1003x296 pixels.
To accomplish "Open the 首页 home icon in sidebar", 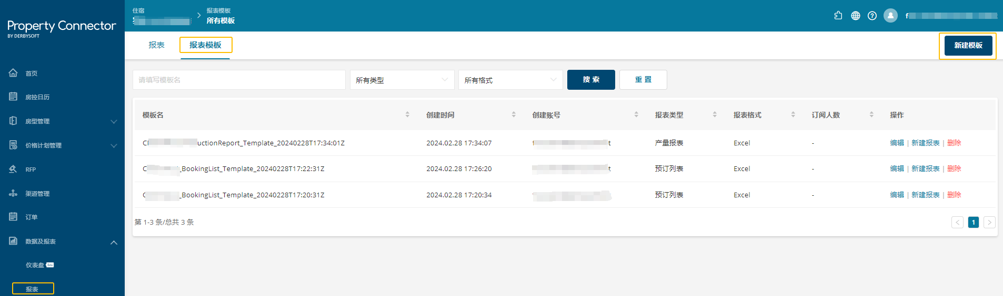I will [x=13, y=73].
